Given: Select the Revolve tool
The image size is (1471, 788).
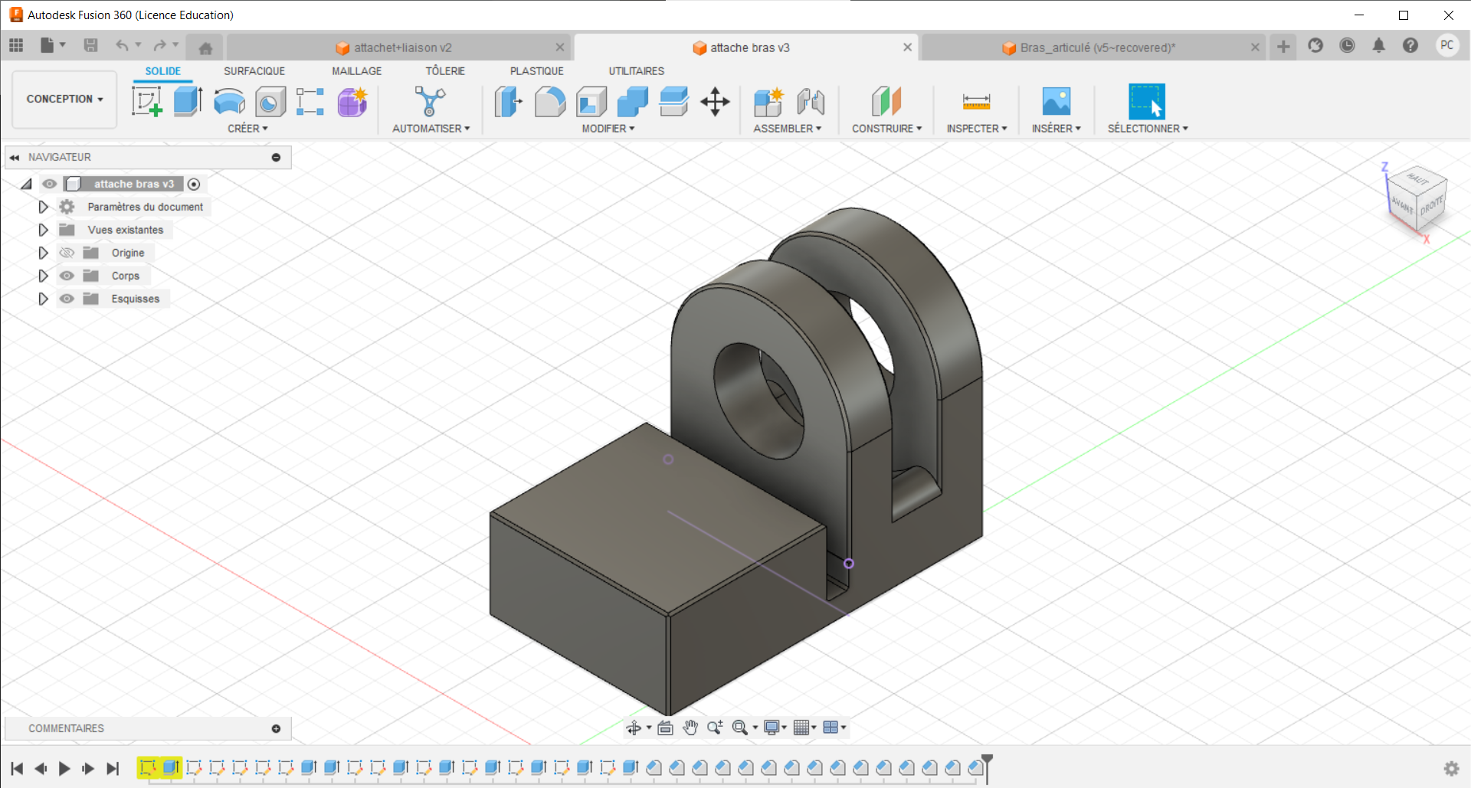Looking at the screenshot, I should point(229,101).
